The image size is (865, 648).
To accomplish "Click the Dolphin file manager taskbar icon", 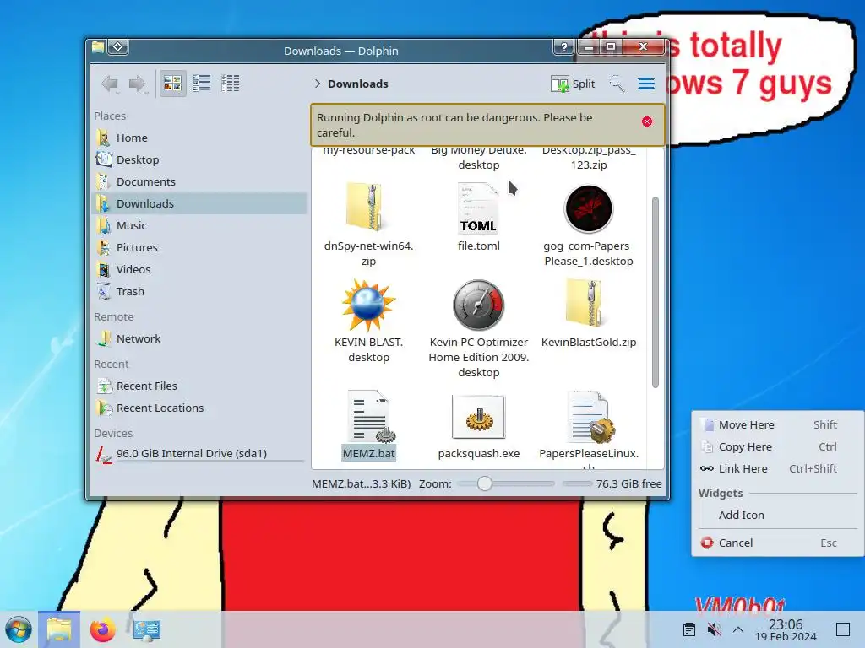I will (x=59, y=629).
